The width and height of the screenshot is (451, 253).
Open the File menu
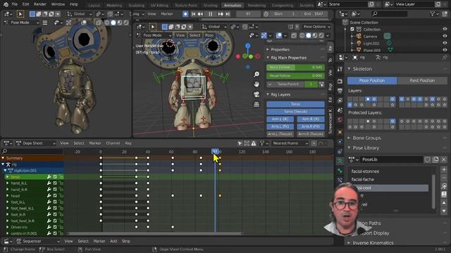pyautogui.click(x=14, y=4)
